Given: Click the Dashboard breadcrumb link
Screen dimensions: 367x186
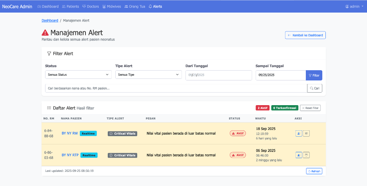Looking at the screenshot, I should 50,20.
